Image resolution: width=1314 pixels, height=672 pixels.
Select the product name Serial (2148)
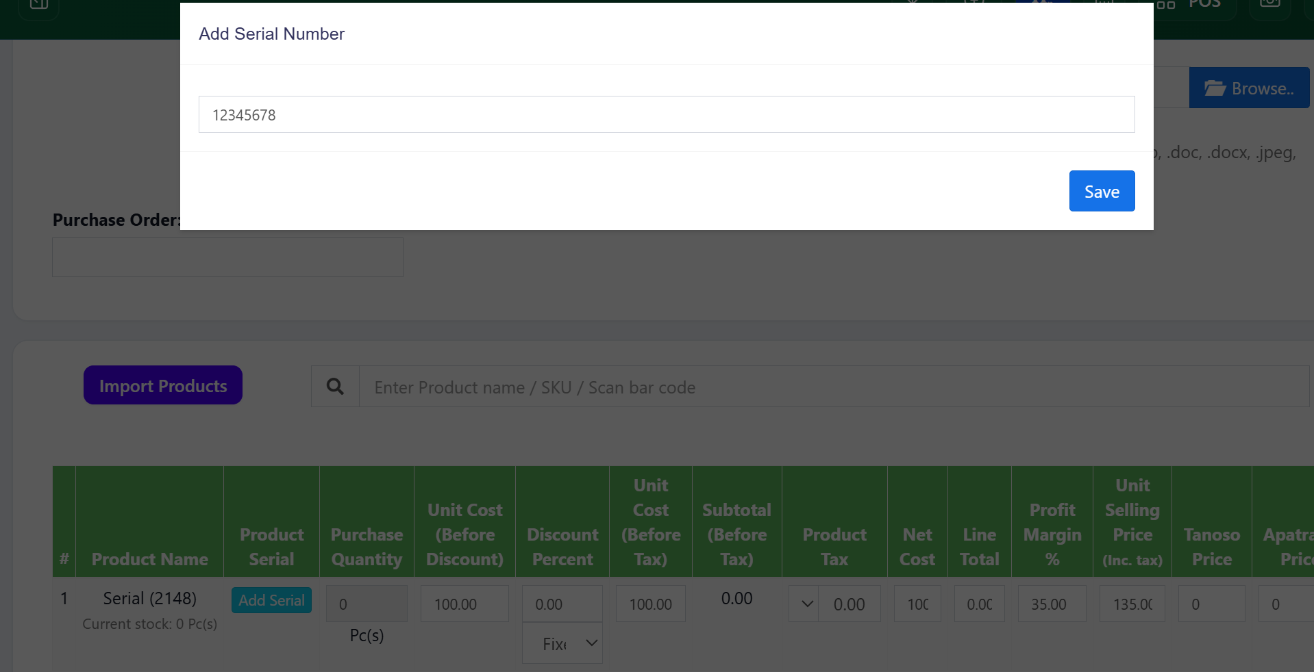(x=149, y=598)
